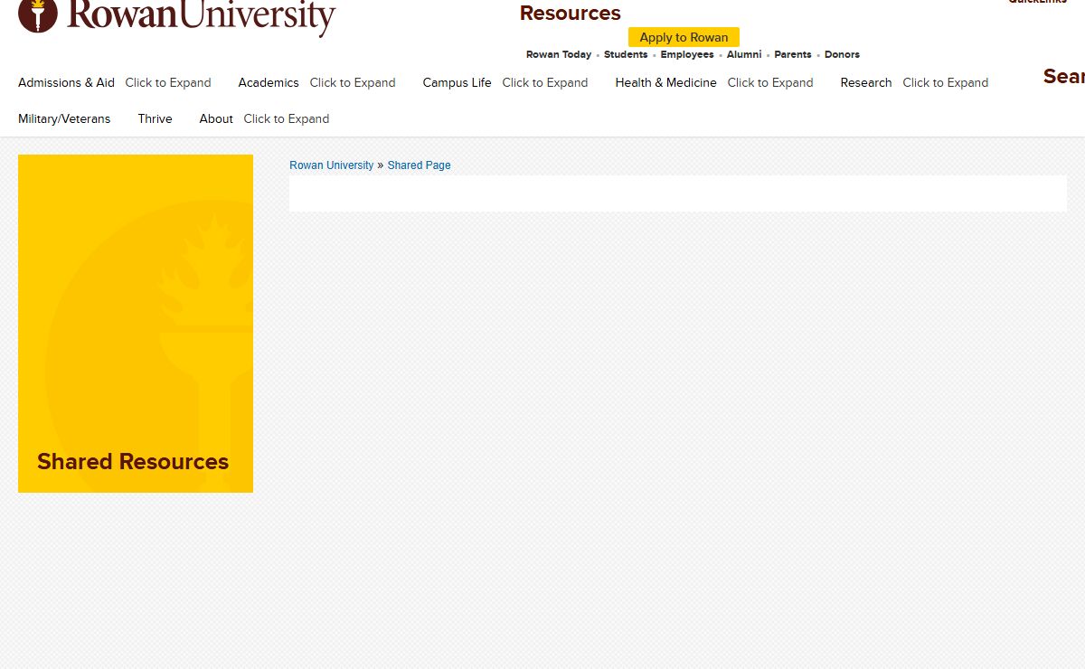The image size is (1085, 669).
Task: Visit the Alumni audience link
Action: coord(744,54)
